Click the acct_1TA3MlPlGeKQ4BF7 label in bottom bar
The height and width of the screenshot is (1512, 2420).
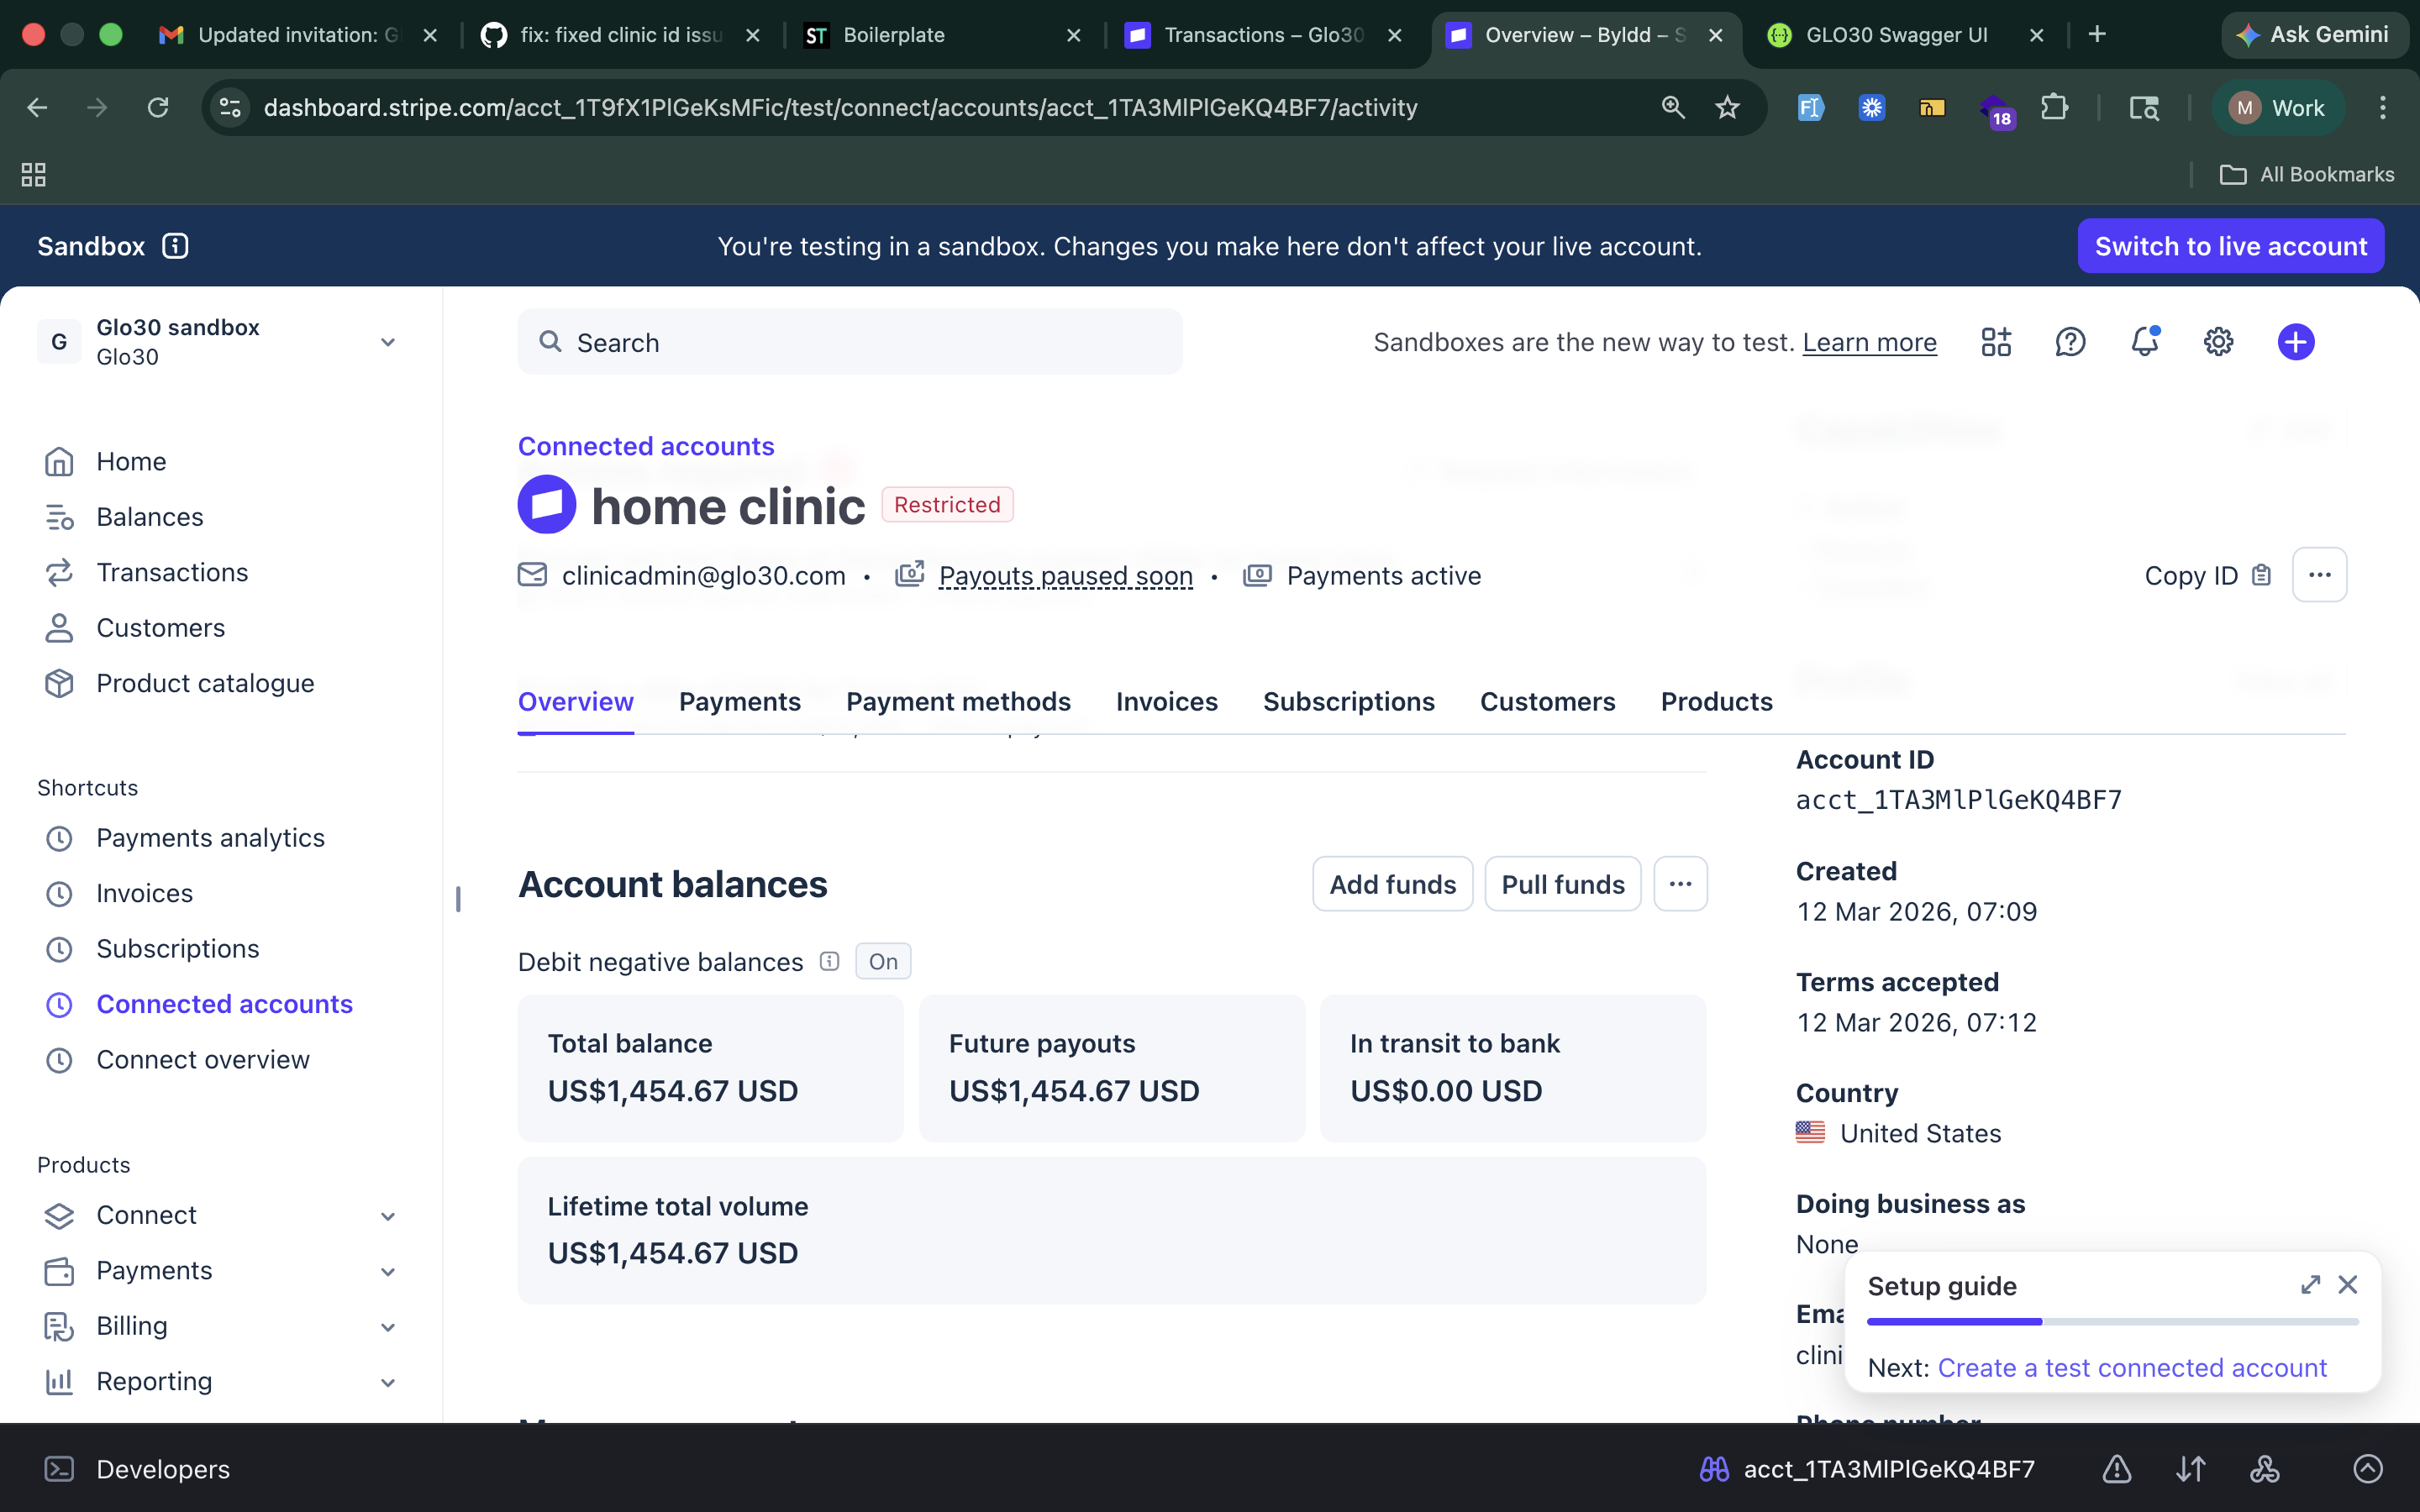pyautogui.click(x=1889, y=1469)
